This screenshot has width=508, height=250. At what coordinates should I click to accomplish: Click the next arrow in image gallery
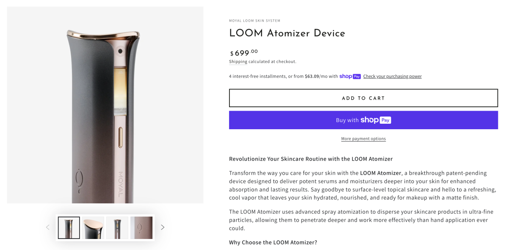(x=163, y=228)
